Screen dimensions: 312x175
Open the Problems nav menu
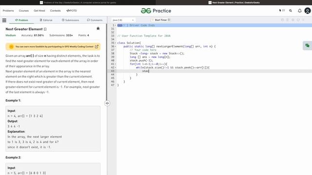click(x=8, y=11)
